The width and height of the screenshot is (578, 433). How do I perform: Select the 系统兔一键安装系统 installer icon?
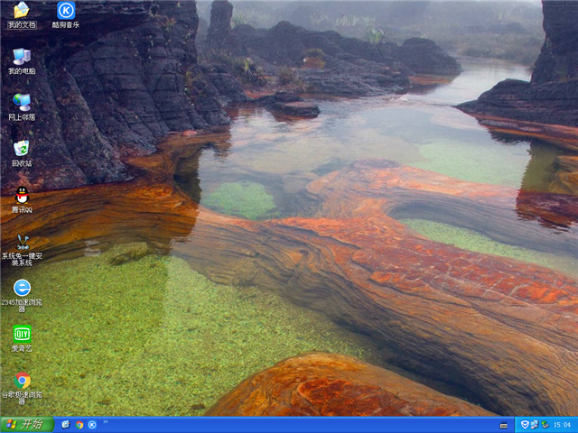click(22, 241)
